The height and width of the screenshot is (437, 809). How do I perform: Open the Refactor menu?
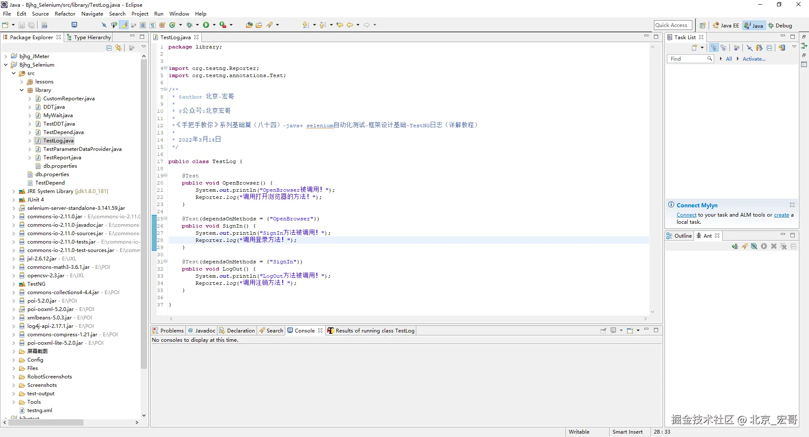(65, 14)
